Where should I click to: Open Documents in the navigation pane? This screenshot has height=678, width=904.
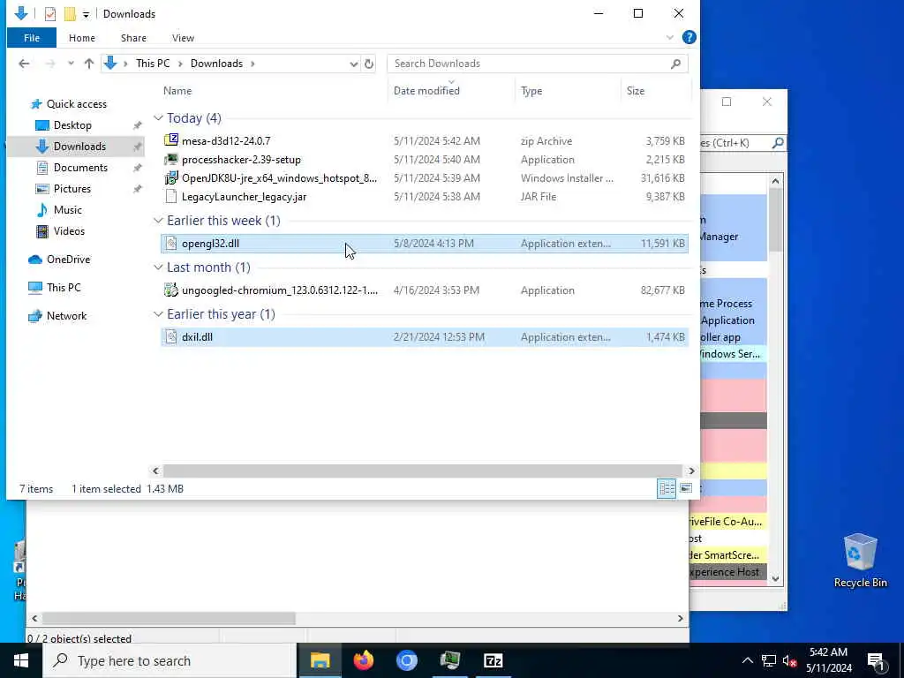pos(80,167)
